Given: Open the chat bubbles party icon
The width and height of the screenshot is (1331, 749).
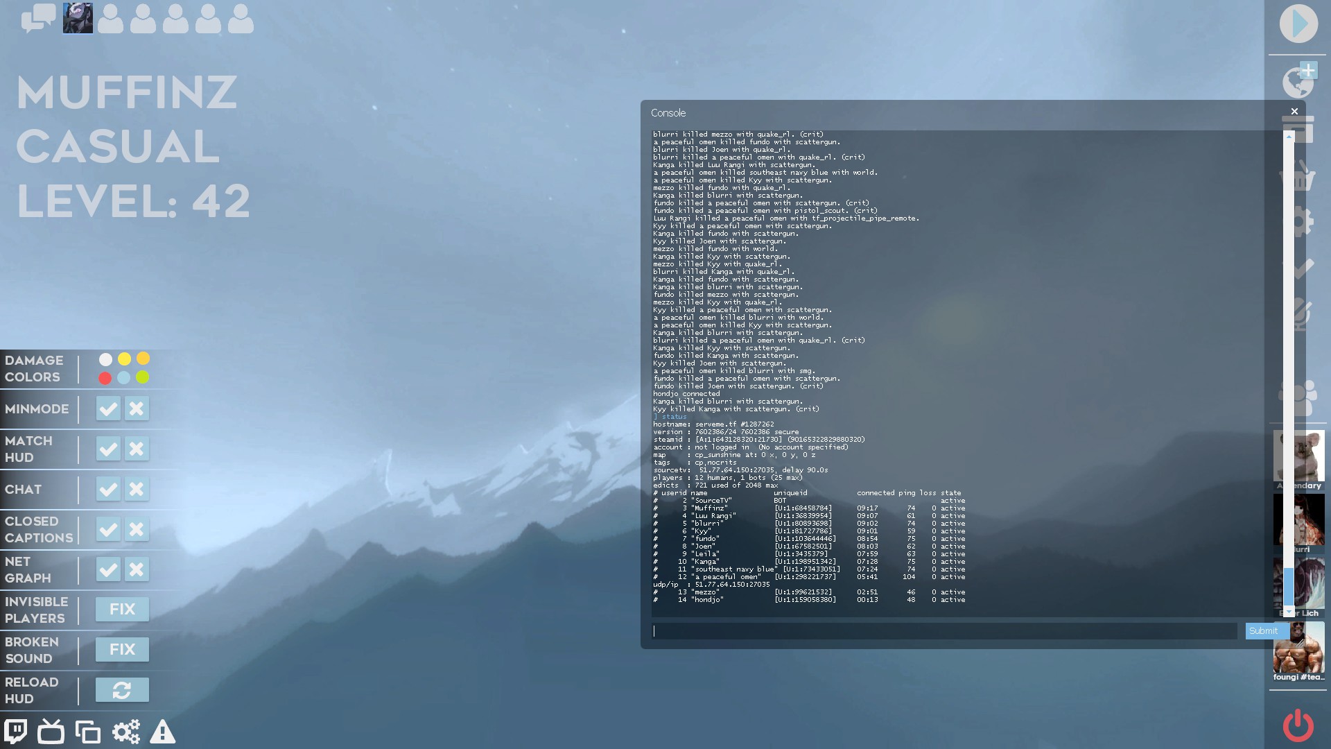Looking at the screenshot, I should tap(38, 18).
